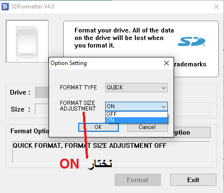The width and height of the screenshot is (224, 193).
Task: Open the FORMAT TYPE combo box showing QUICK
Action: 136,88
